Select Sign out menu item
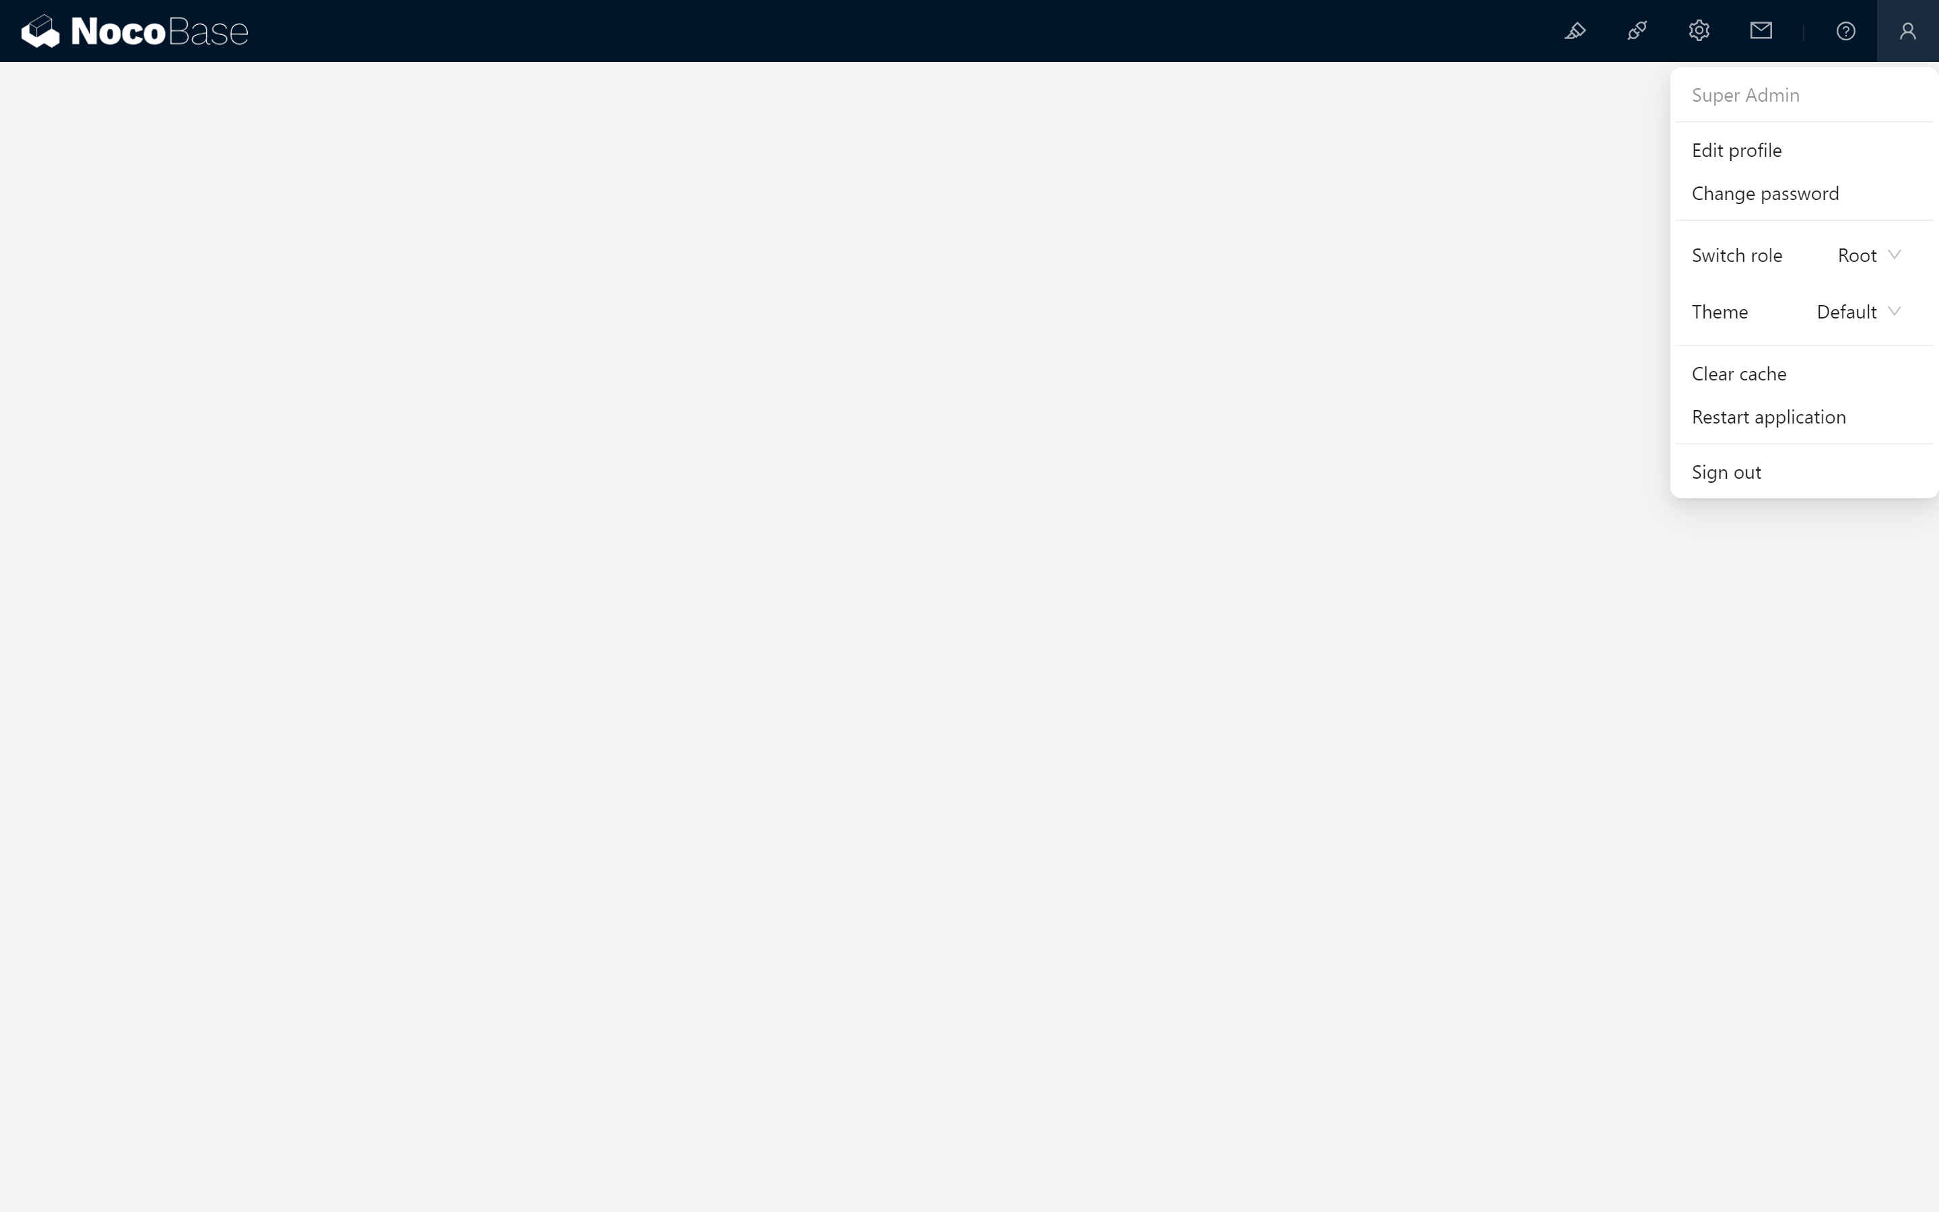The height and width of the screenshot is (1212, 1939). tap(1727, 471)
